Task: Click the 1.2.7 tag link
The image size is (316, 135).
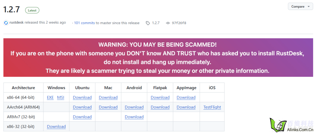Action: [156, 23]
